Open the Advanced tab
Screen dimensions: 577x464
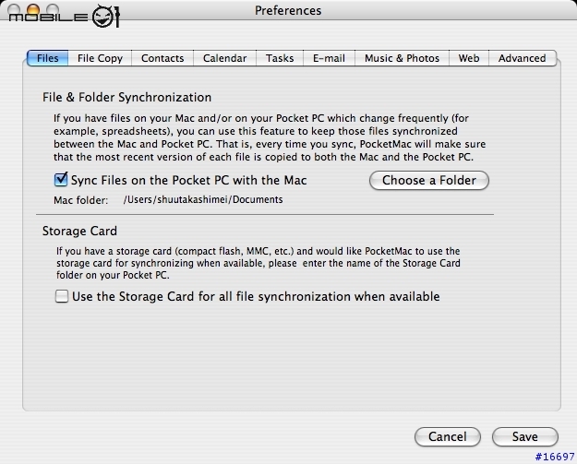point(523,58)
